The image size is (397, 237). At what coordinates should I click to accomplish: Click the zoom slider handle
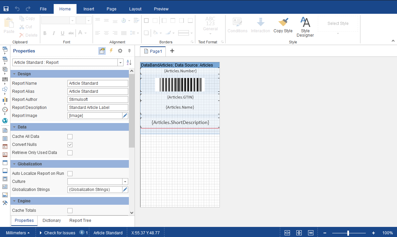coord(348,233)
